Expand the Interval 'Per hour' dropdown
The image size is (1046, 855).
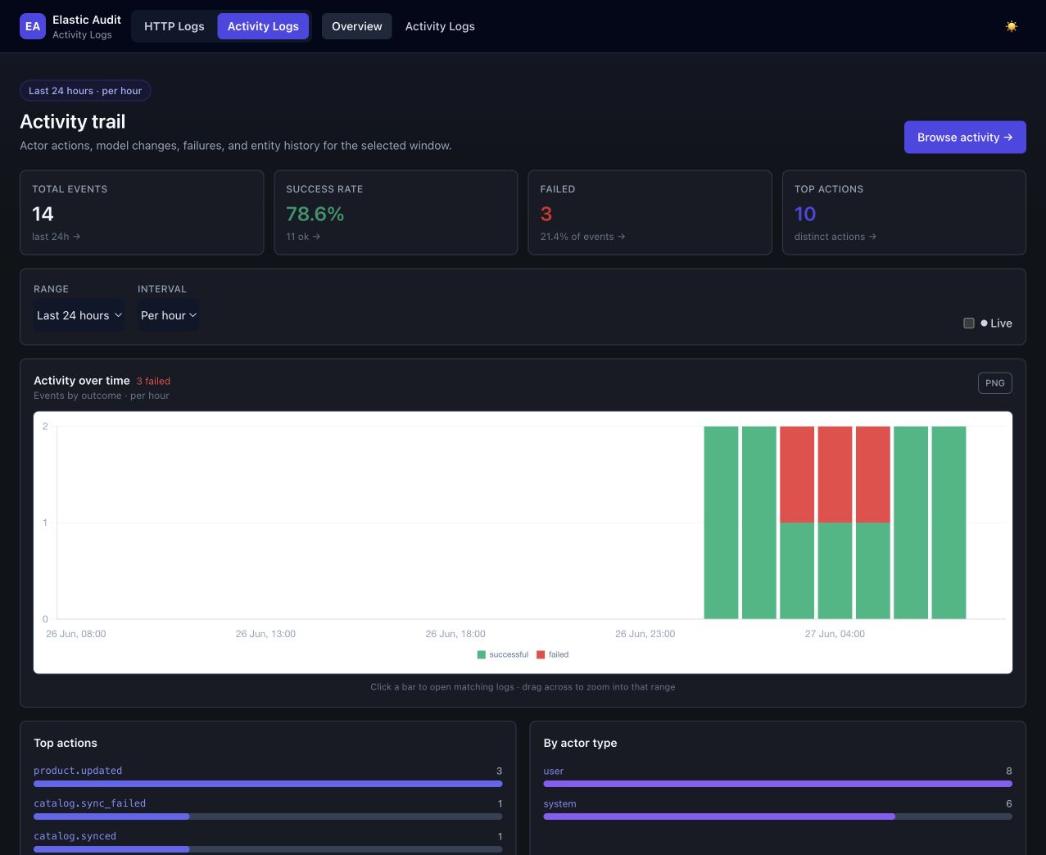pyautogui.click(x=169, y=315)
